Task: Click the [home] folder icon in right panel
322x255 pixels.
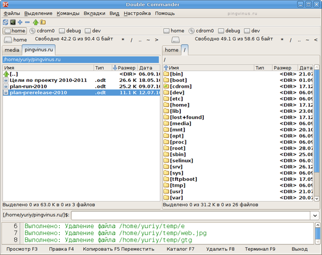Action: 166,105
